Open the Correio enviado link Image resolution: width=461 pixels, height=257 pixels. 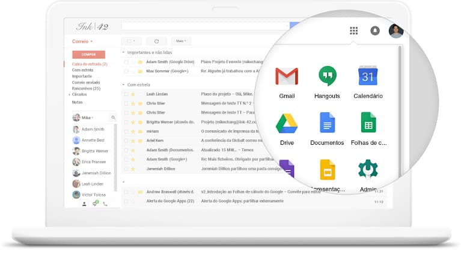click(86, 82)
